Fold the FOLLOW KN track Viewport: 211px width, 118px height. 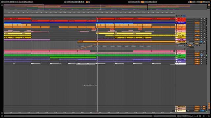click(x=176, y=42)
